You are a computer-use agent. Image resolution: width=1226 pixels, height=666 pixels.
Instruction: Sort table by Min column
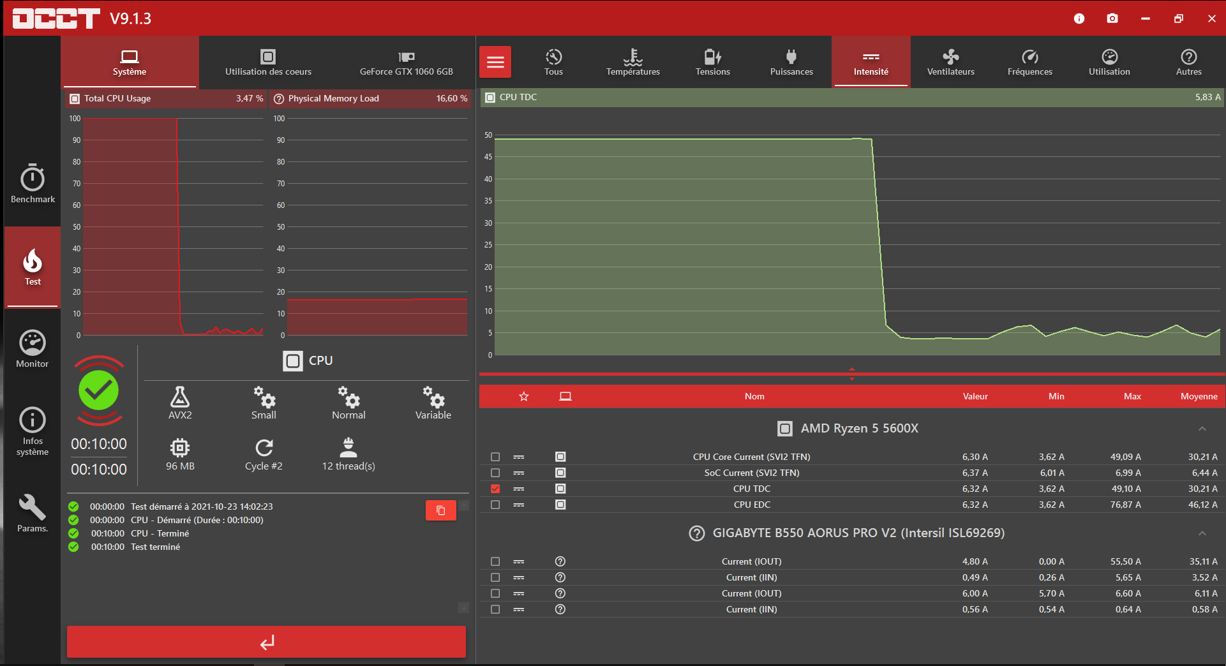(1056, 396)
